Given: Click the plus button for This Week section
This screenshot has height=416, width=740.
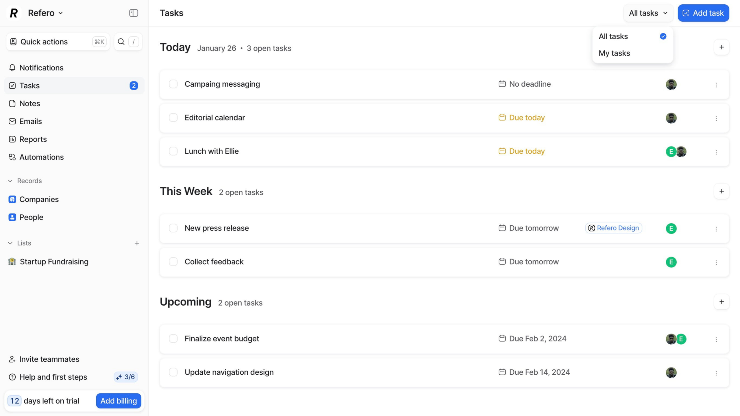Looking at the screenshot, I should click(x=721, y=191).
